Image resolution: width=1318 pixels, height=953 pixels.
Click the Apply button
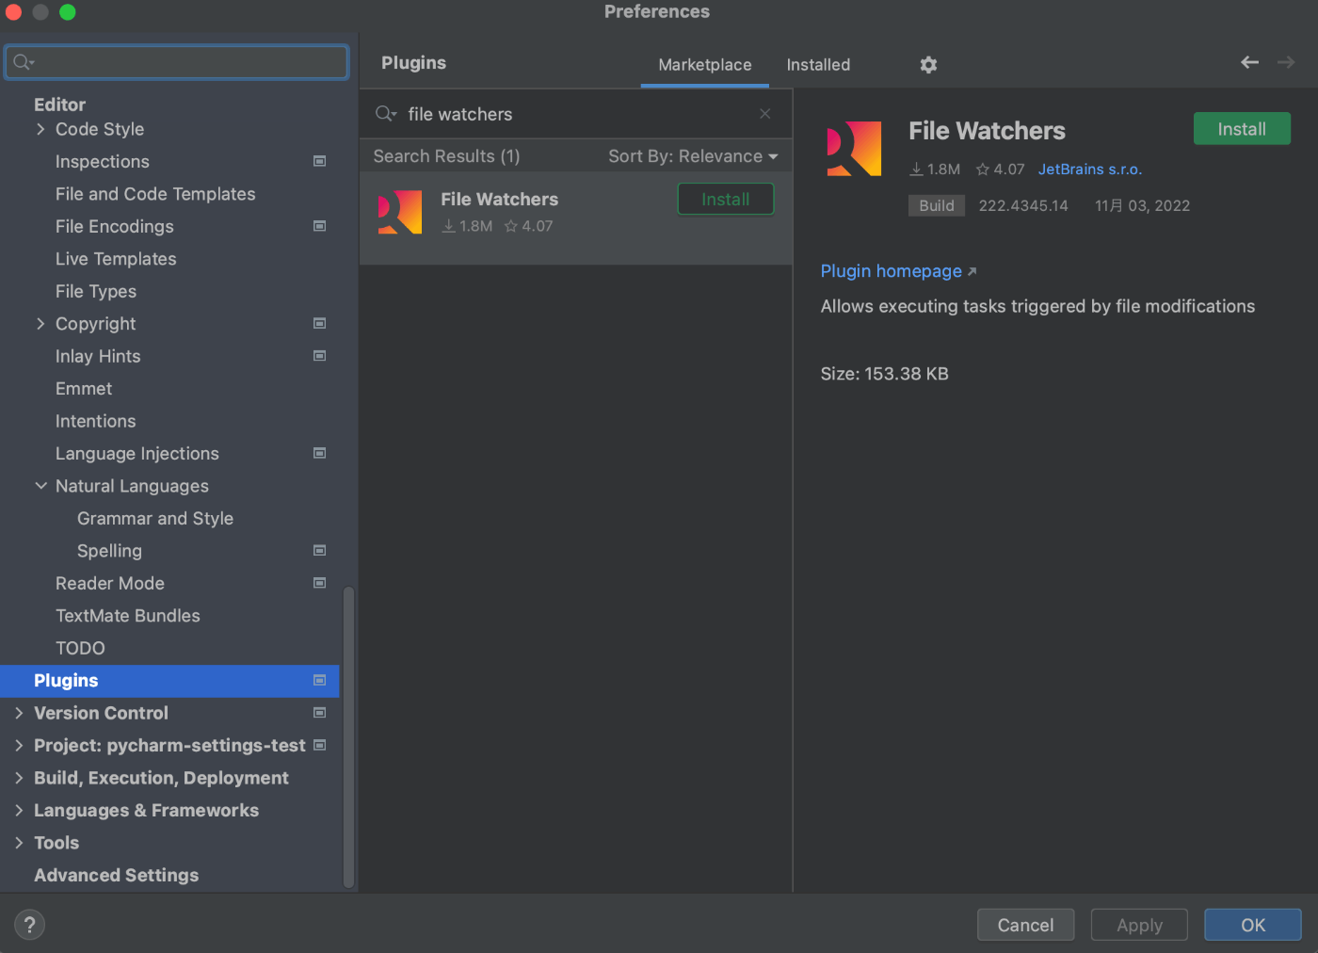[1139, 925]
